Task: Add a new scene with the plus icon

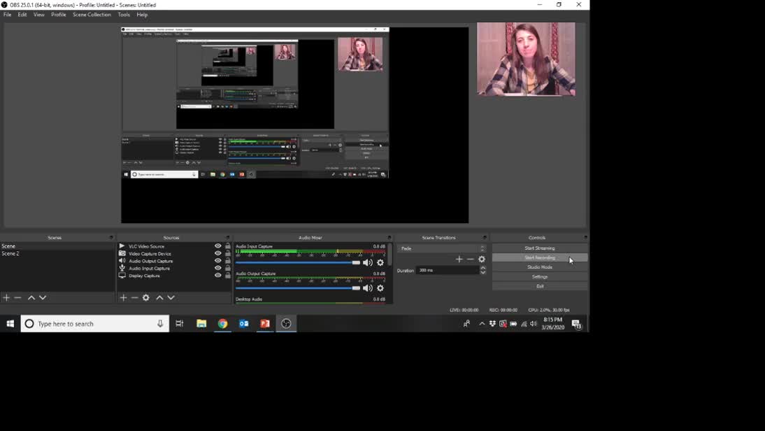Action: [6, 297]
